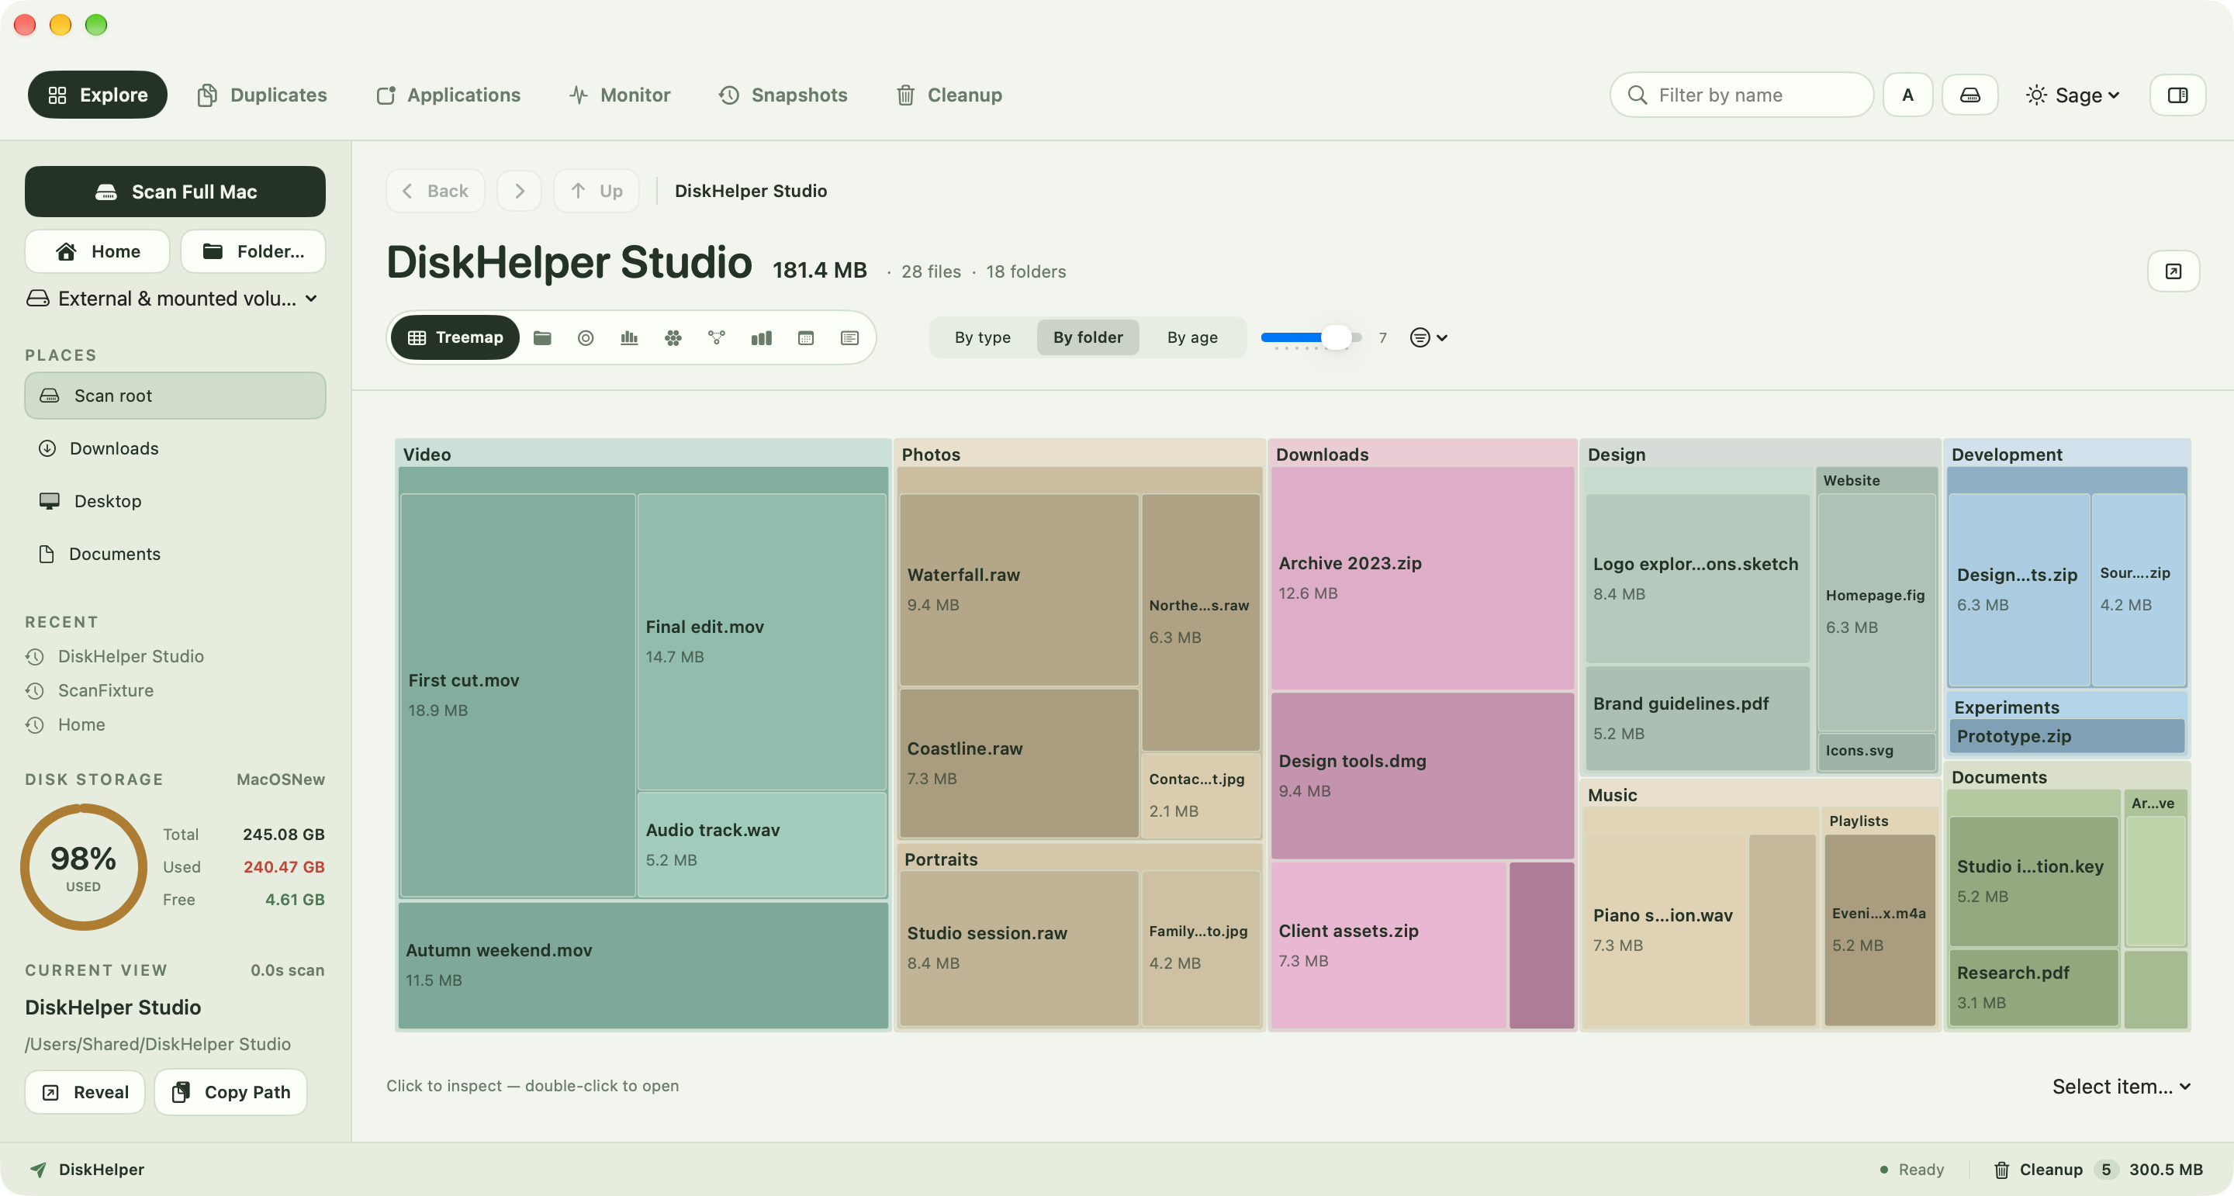Select First cut.mov treemap block
This screenshot has height=1196, width=2234.
click(517, 695)
